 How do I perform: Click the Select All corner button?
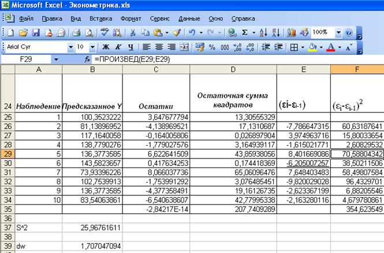pyautogui.click(x=8, y=70)
